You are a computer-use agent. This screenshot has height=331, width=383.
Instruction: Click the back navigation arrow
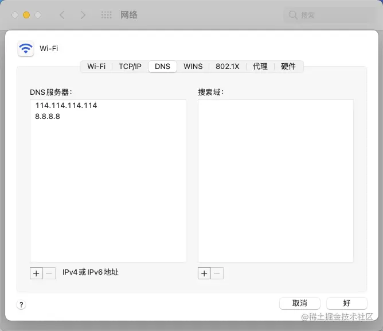[x=62, y=15]
